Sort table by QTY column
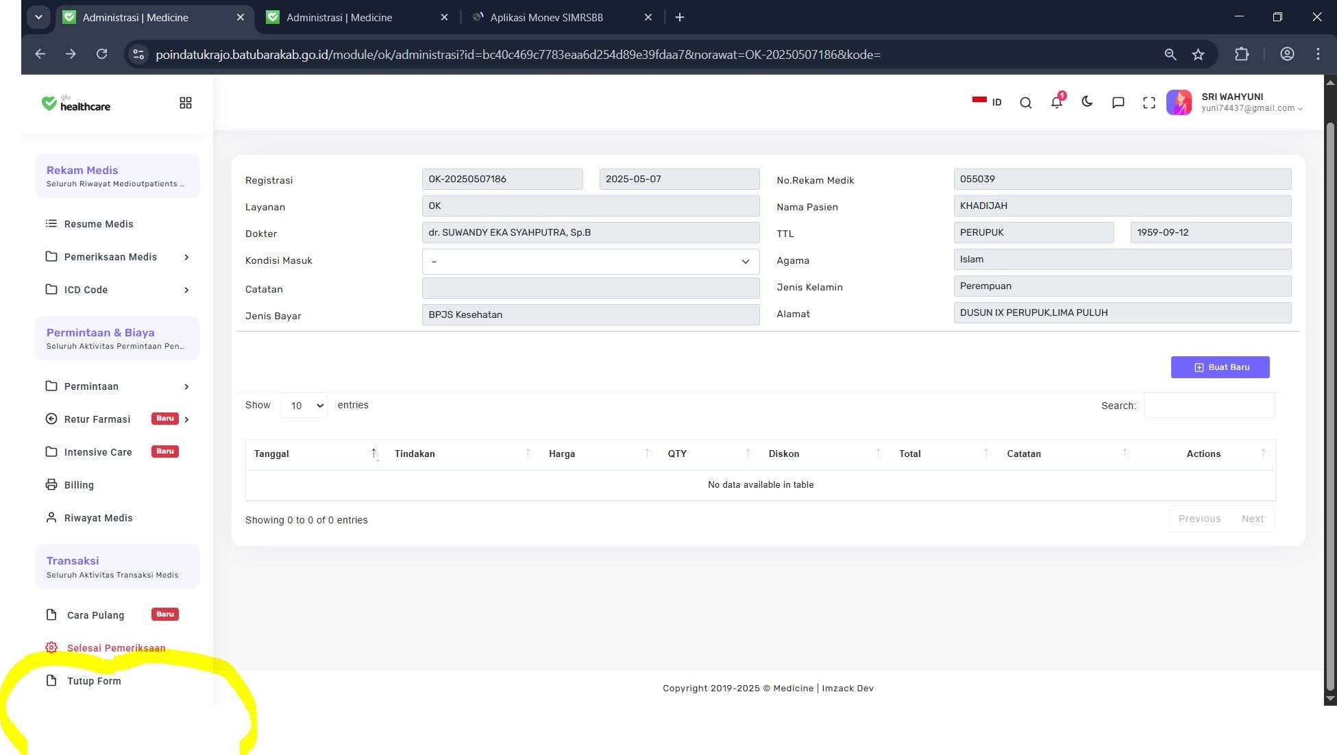Image resolution: width=1337 pixels, height=755 pixels. click(709, 454)
